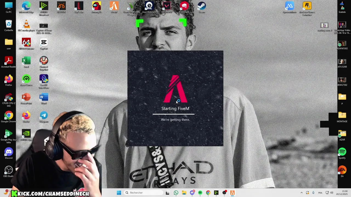
Task: Select the Corbeille recycle bin icon
Action: (9, 26)
